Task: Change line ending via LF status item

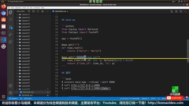Action: [x=159, y=98]
